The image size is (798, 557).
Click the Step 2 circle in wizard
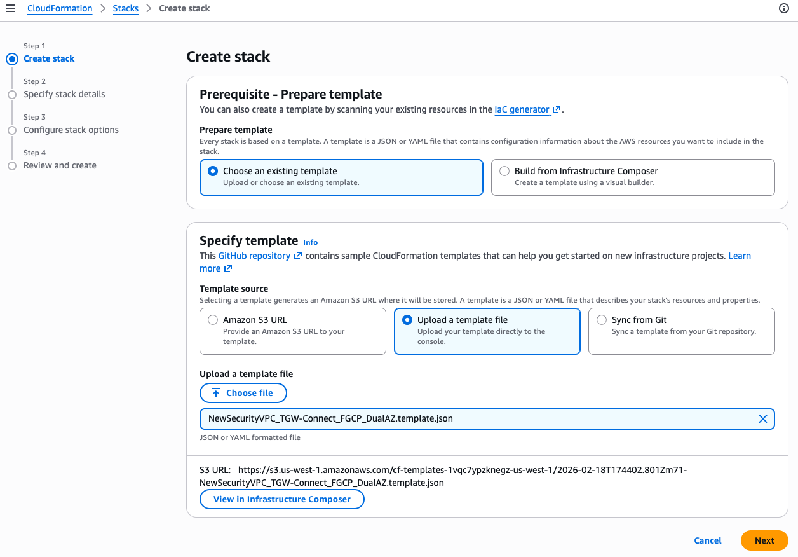click(11, 95)
